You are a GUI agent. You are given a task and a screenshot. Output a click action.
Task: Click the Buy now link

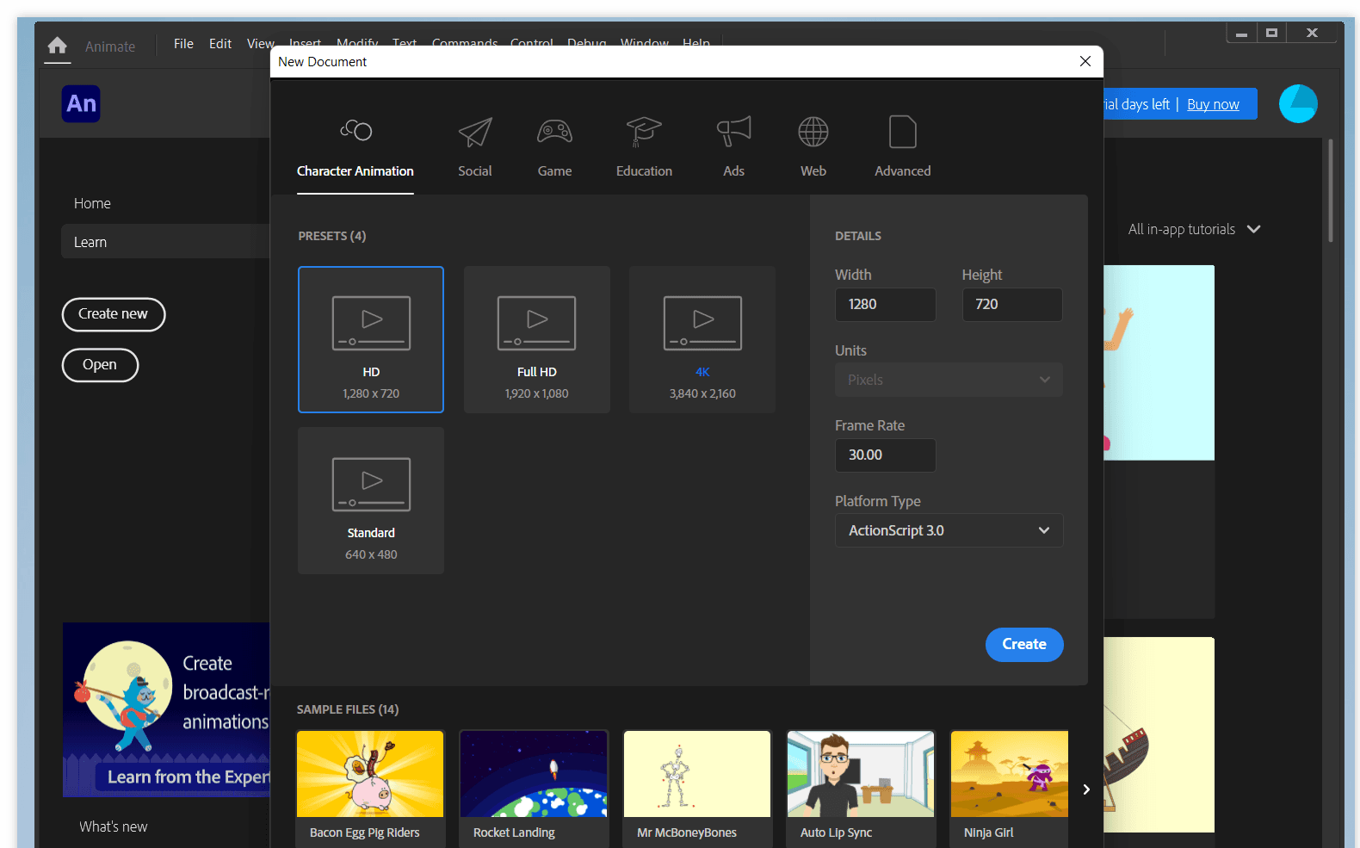point(1213,104)
